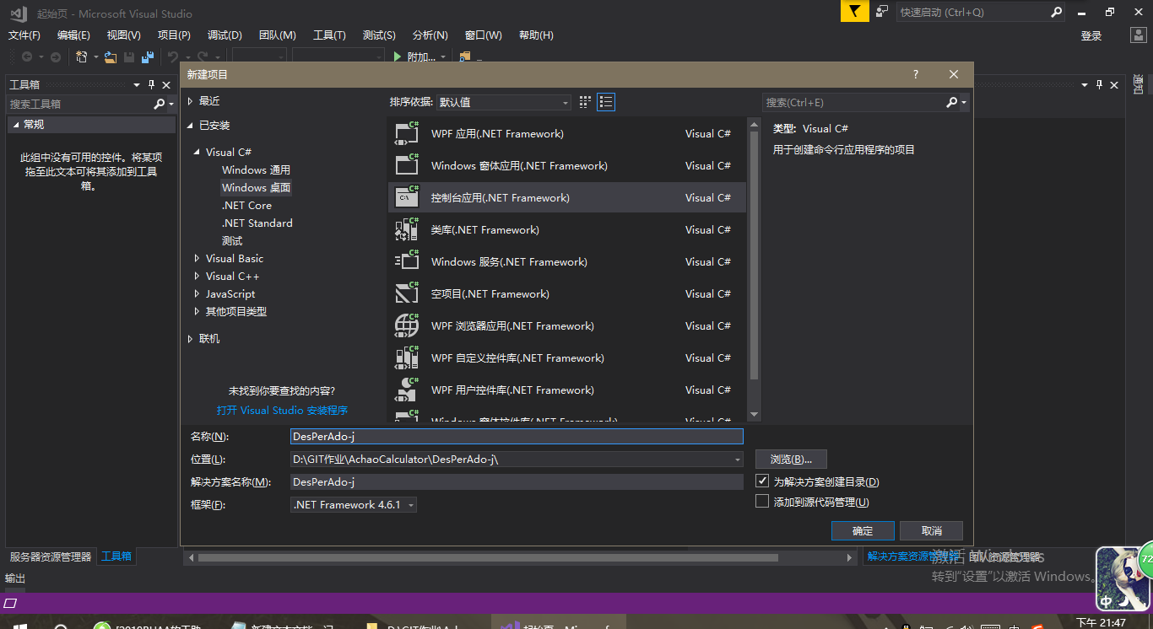This screenshot has height=629, width=1153.
Task: Open help with the question mark button
Action: (916, 74)
